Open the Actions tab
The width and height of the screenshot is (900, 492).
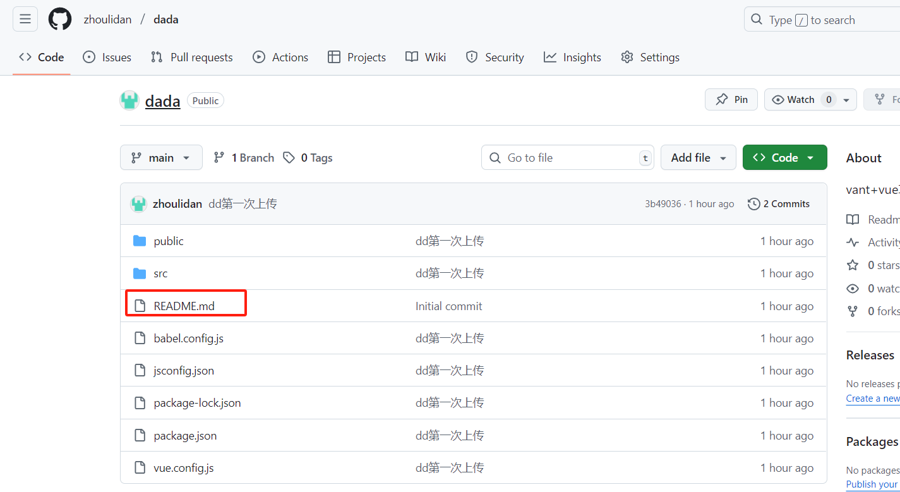280,57
